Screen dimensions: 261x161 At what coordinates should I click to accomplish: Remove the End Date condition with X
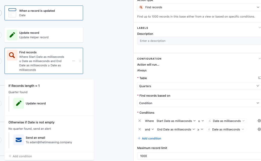click(140, 129)
